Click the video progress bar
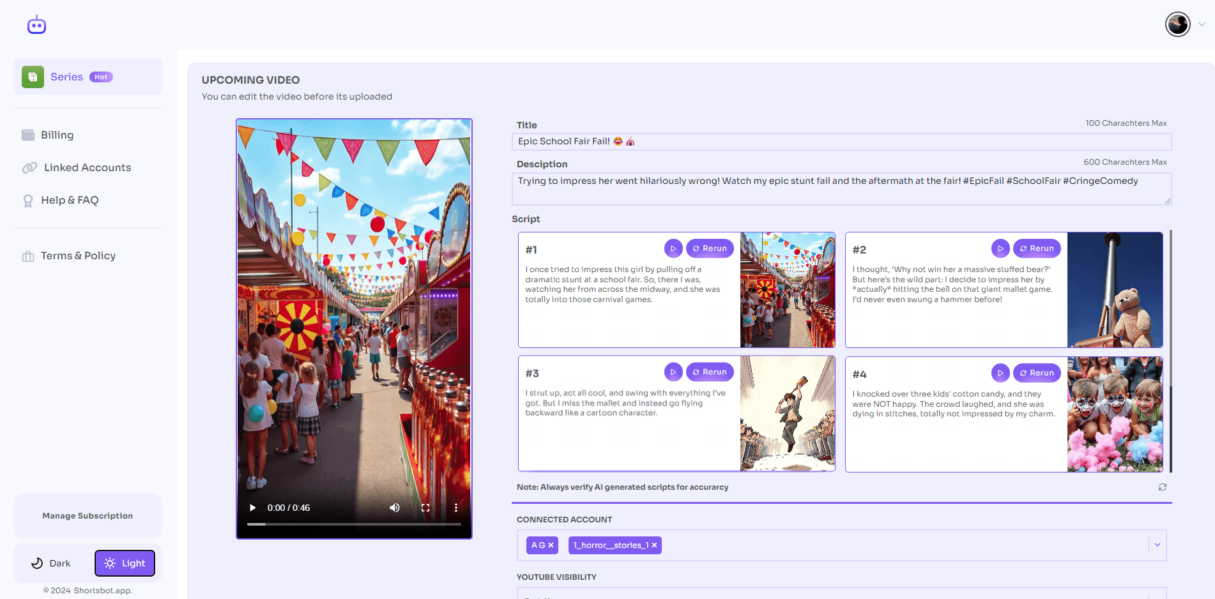This screenshot has height=599, width=1215. coord(354,524)
